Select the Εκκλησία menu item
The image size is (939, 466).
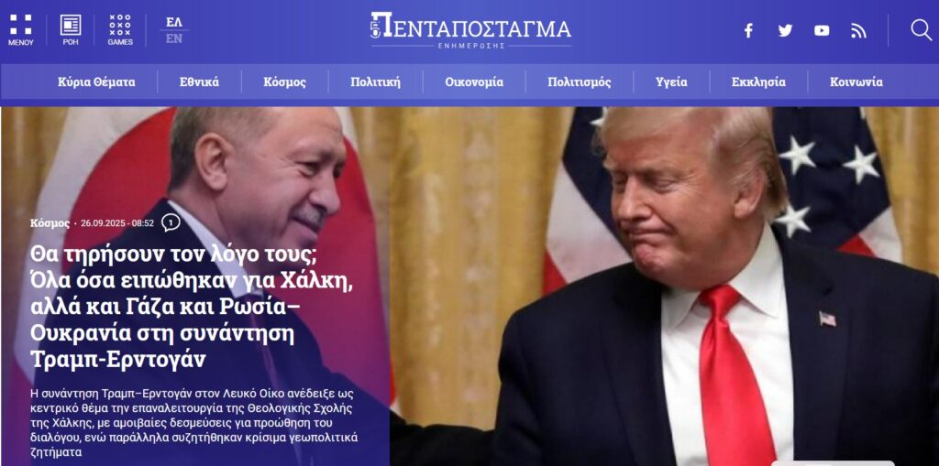[758, 82]
